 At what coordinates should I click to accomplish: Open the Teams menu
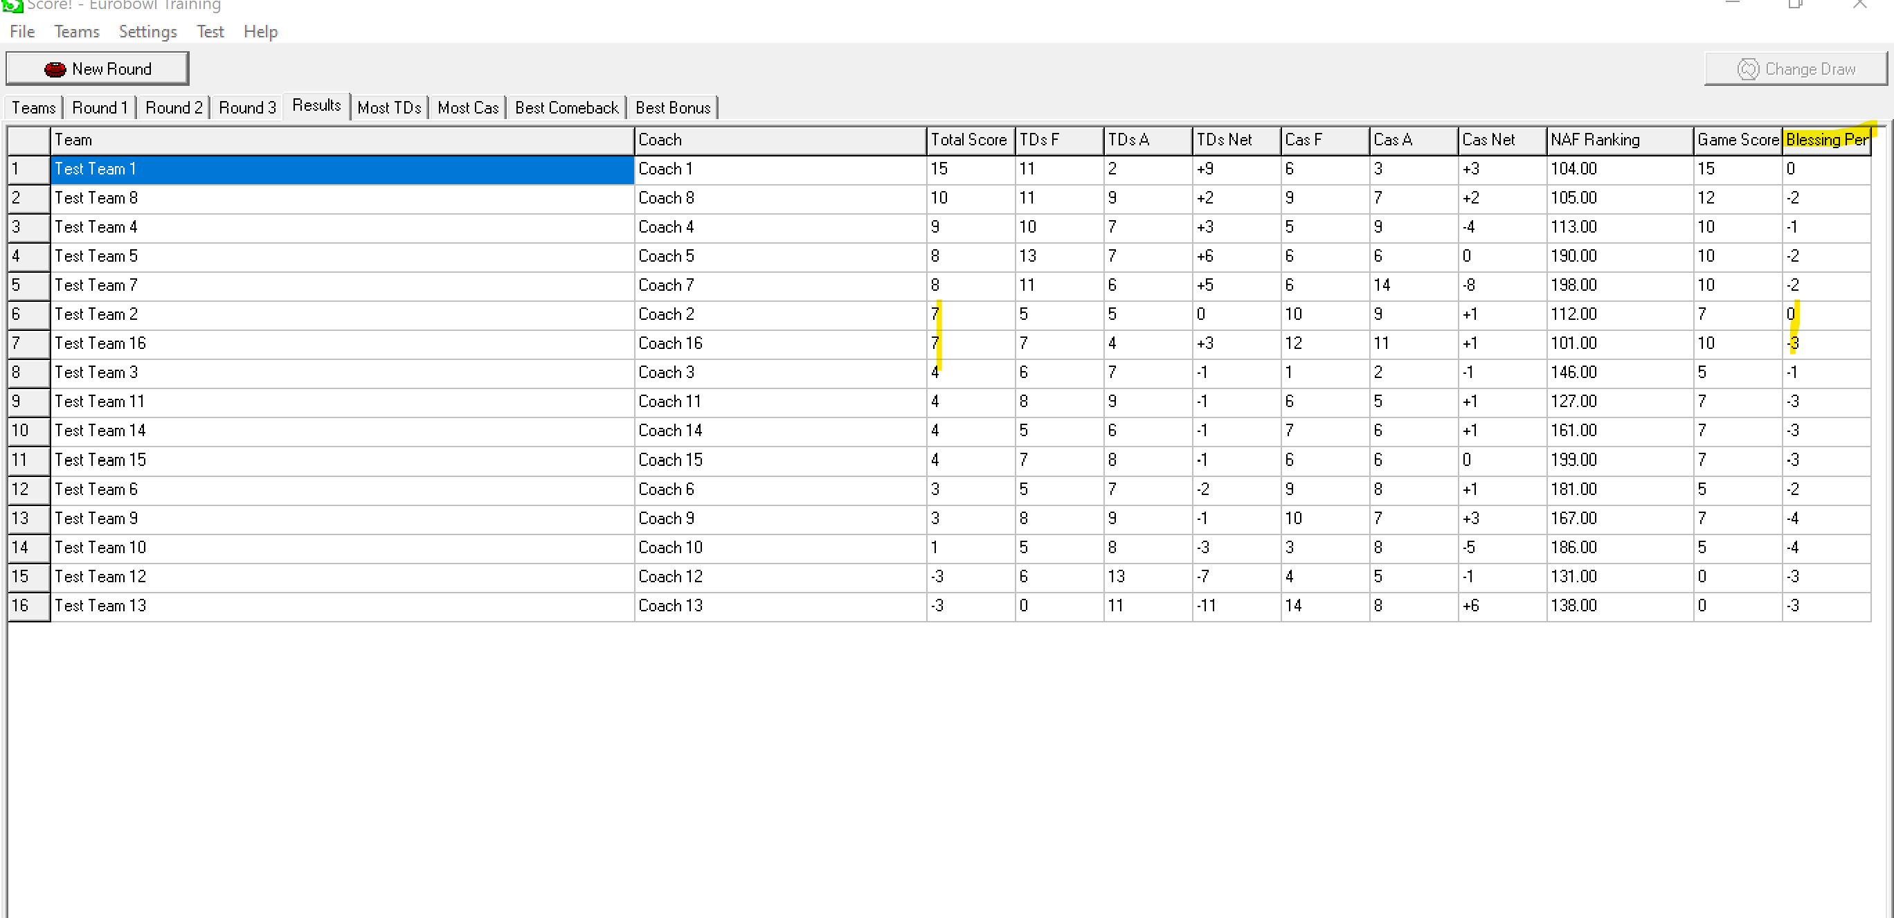[x=76, y=32]
